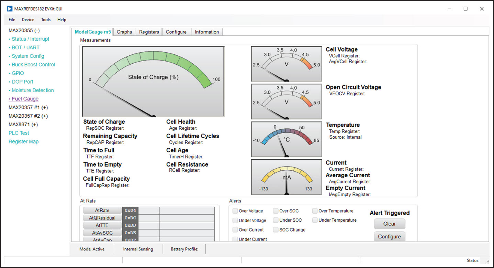Click the Temperature gauge dial

click(286, 139)
